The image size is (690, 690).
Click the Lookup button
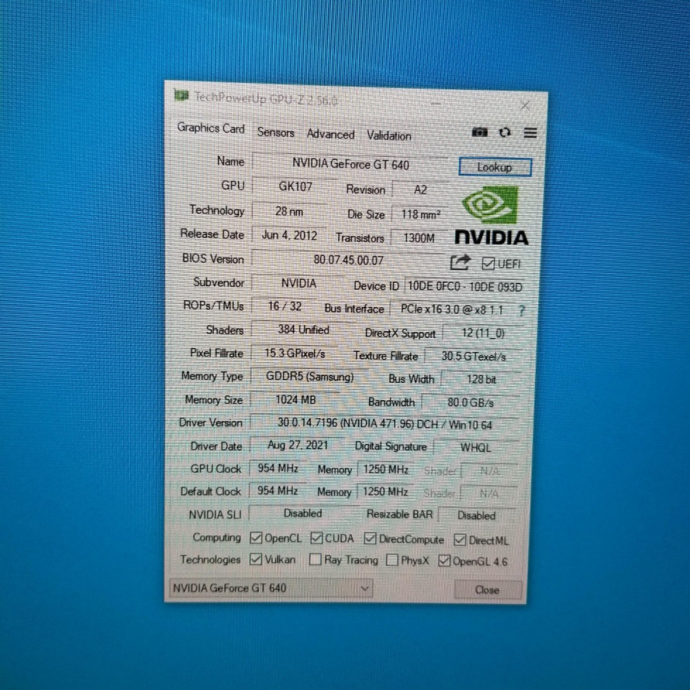[495, 167]
